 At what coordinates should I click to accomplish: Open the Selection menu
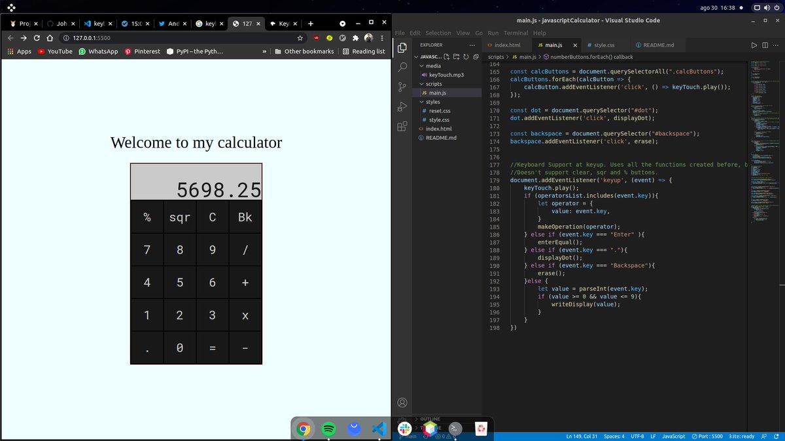click(x=438, y=33)
